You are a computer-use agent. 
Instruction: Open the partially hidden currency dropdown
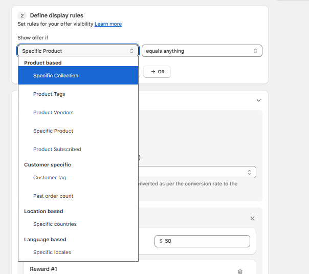tap(197, 172)
